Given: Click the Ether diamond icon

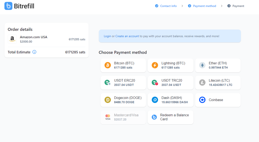Looking at the screenshot, I should [x=202, y=65].
